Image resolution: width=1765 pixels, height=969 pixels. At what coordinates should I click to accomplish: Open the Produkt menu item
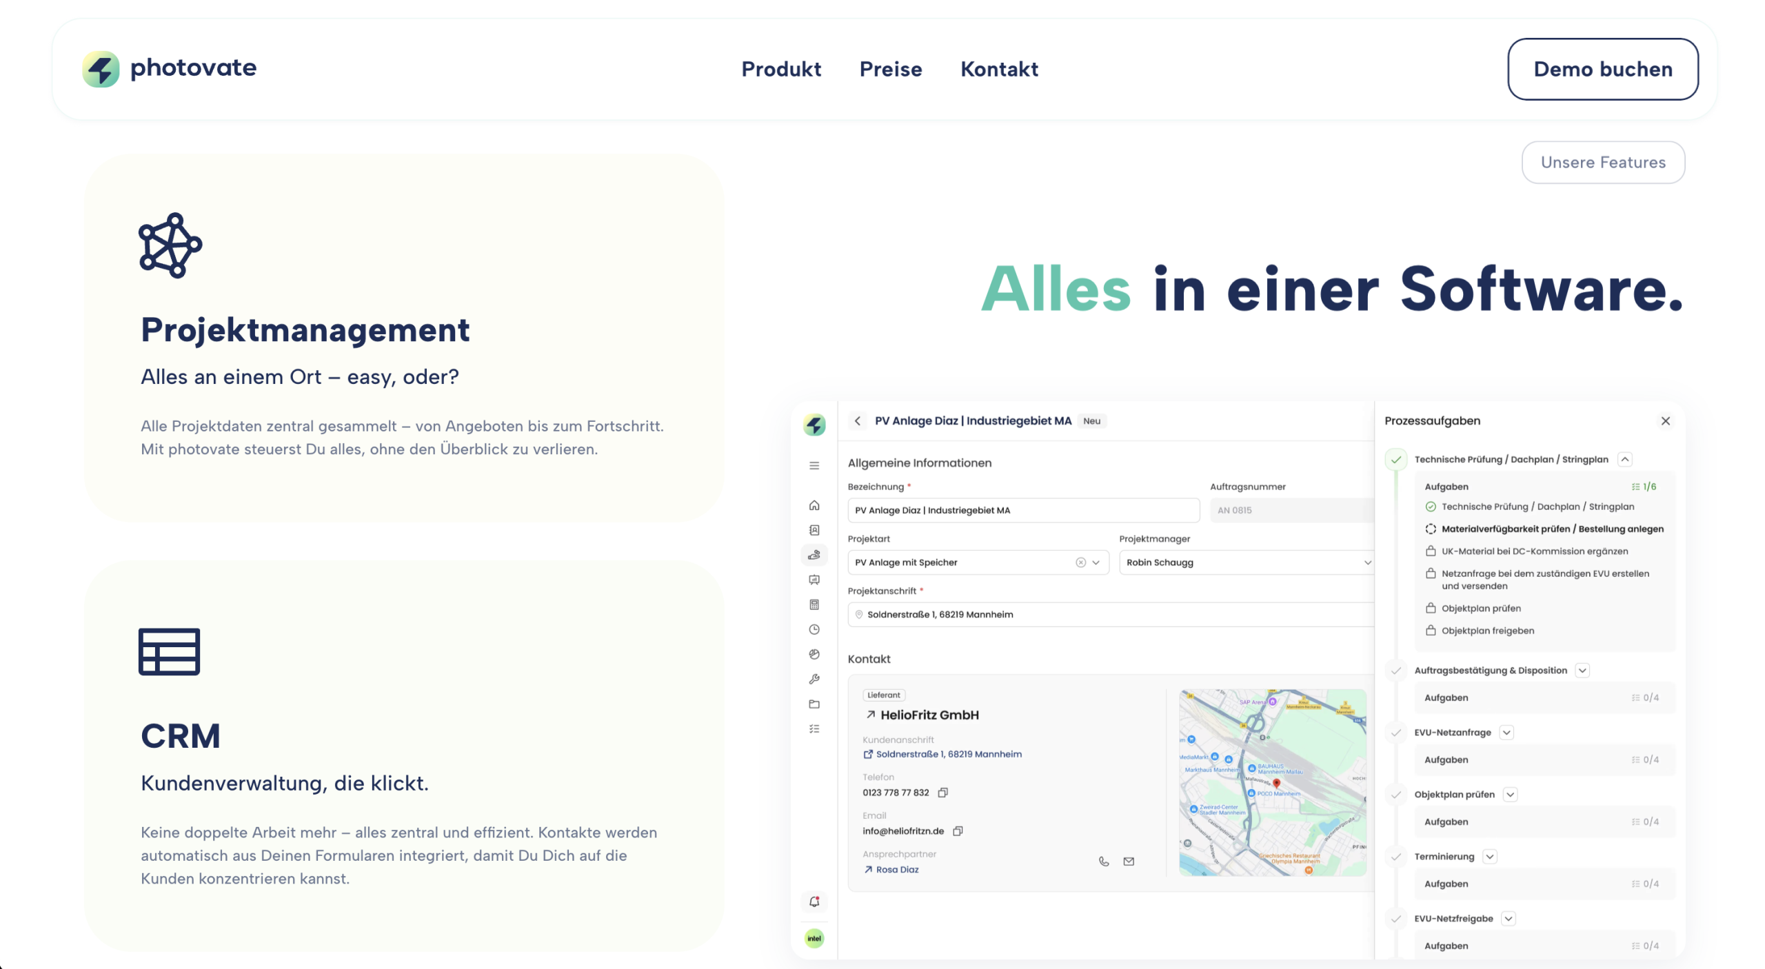pyautogui.click(x=780, y=69)
